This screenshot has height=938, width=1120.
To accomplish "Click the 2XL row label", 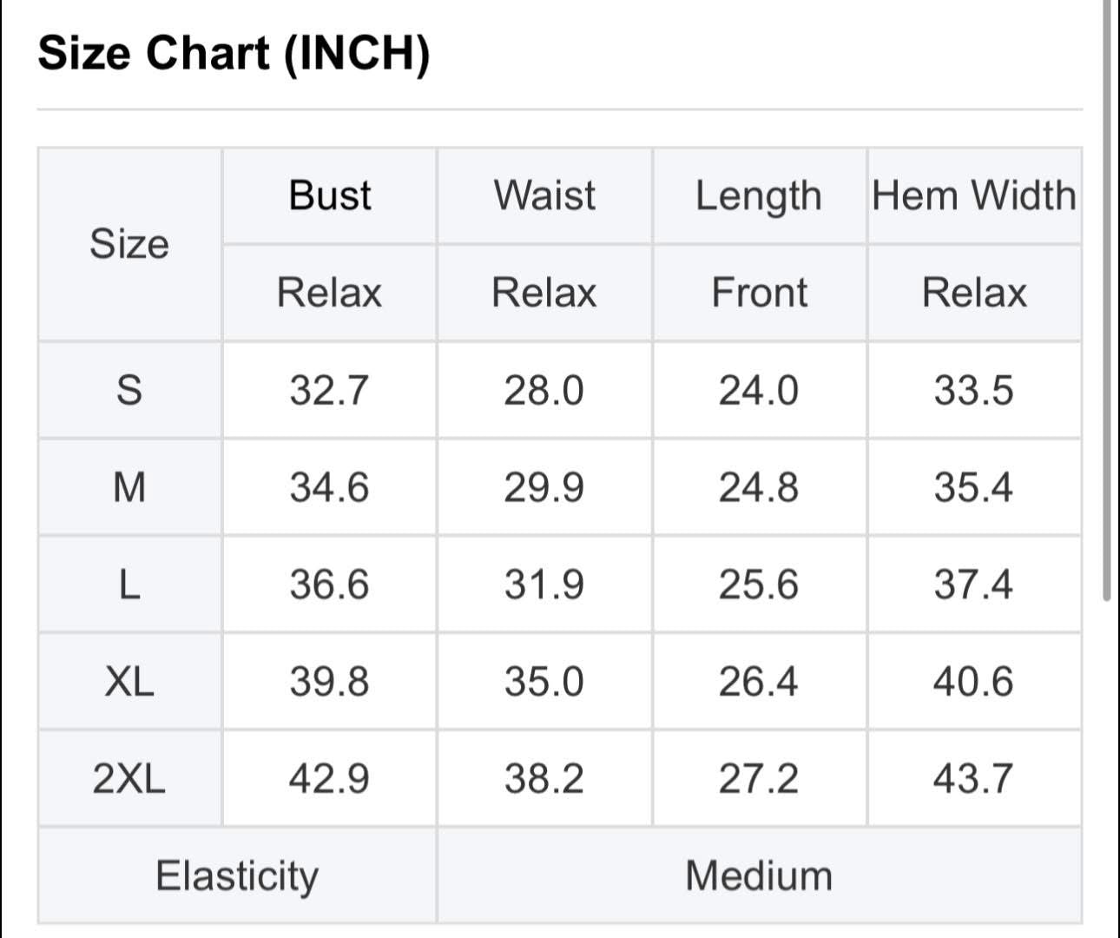I will [129, 778].
